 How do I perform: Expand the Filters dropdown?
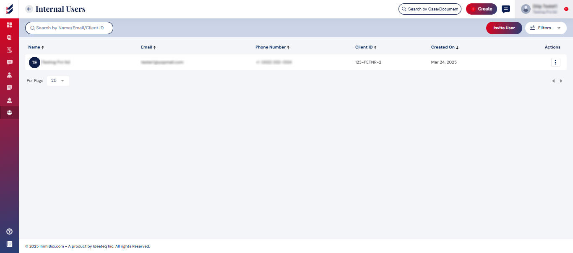click(x=546, y=28)
